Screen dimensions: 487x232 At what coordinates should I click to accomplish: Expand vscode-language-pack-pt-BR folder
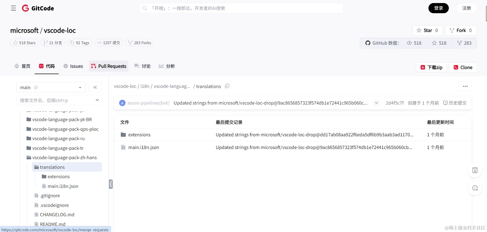59,120
